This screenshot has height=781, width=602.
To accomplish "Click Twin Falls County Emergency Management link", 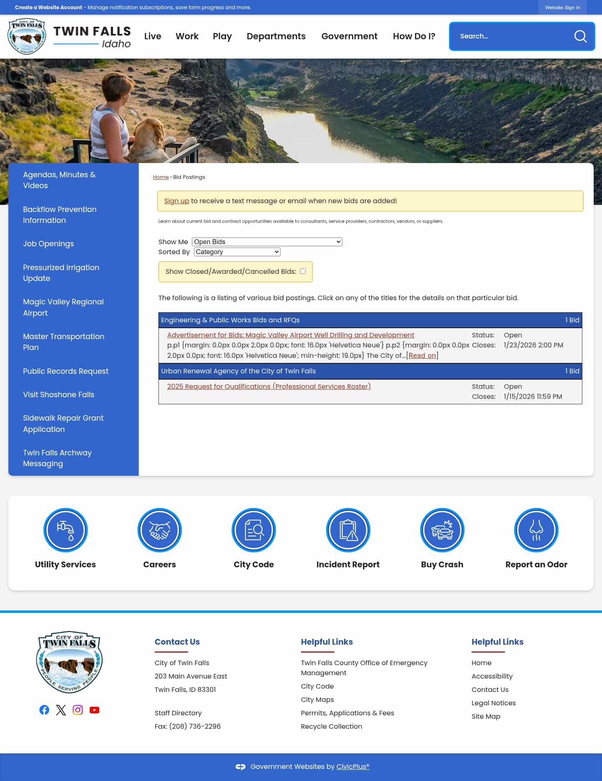I will [364, 668].
